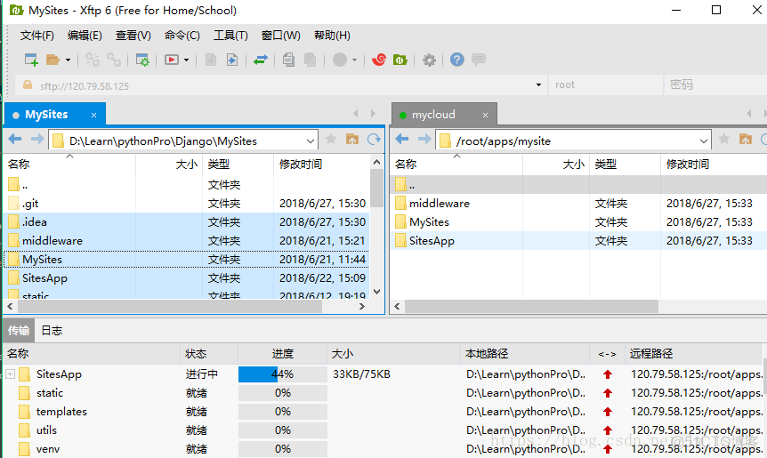767x458 pixels.
Task: Select the templates transfer row
Action: click(383, 412)
